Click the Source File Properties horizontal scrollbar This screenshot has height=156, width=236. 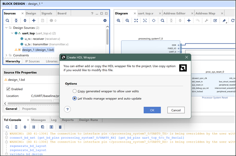click(x=34, y=103)
